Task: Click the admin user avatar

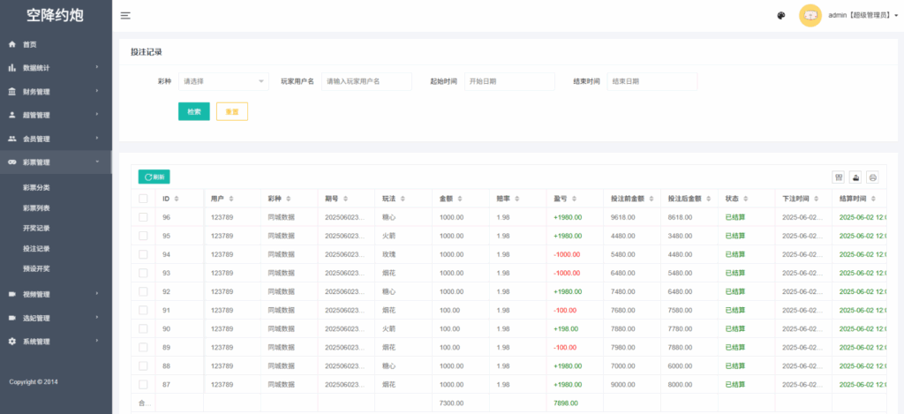Action: pyautogui.click(x=810, y=16)
